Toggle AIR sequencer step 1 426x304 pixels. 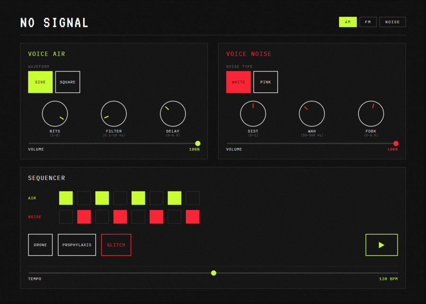pos(66,198)
